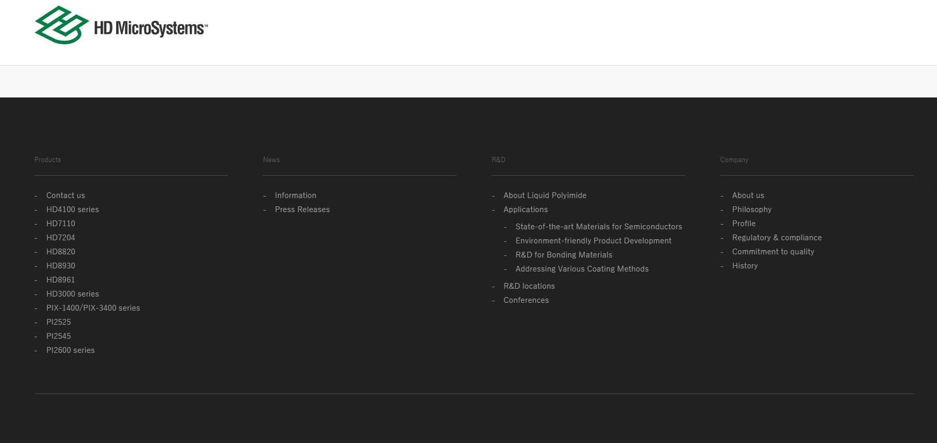
Task: Open the company History page
Action: (745, 266)
